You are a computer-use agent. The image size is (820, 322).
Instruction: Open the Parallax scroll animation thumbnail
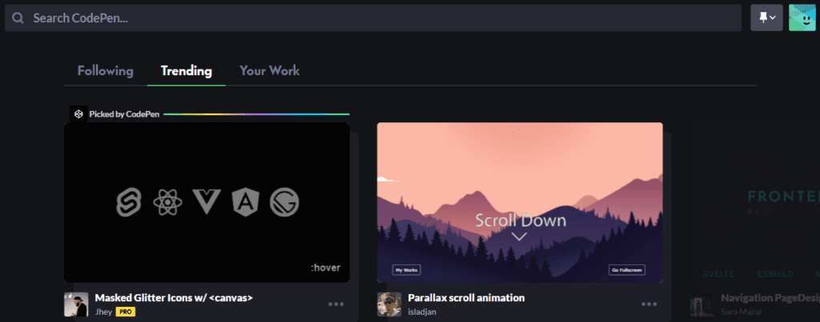520,202
